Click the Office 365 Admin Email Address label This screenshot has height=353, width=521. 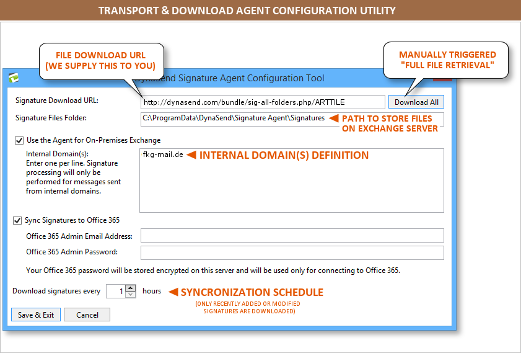[79, 236]
